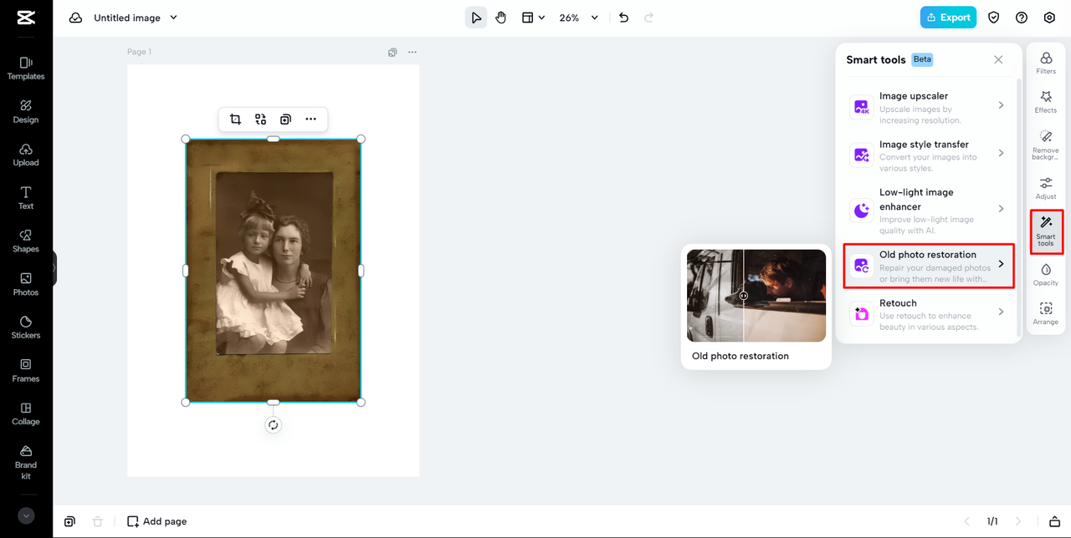Open the Image upscaler tool
The height and width of the screenshot is (538, 1071).
[929, 107]
